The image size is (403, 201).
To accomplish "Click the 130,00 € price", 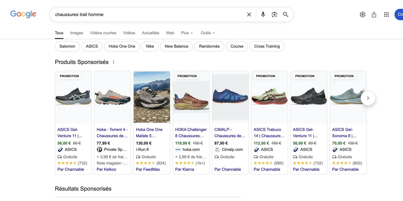I will click(144, 143).
